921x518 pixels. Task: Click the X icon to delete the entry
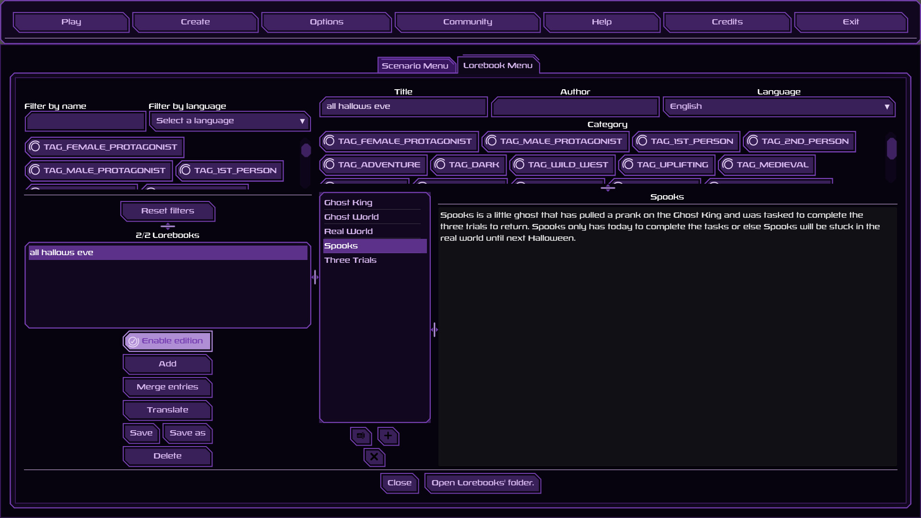[374, 457]
